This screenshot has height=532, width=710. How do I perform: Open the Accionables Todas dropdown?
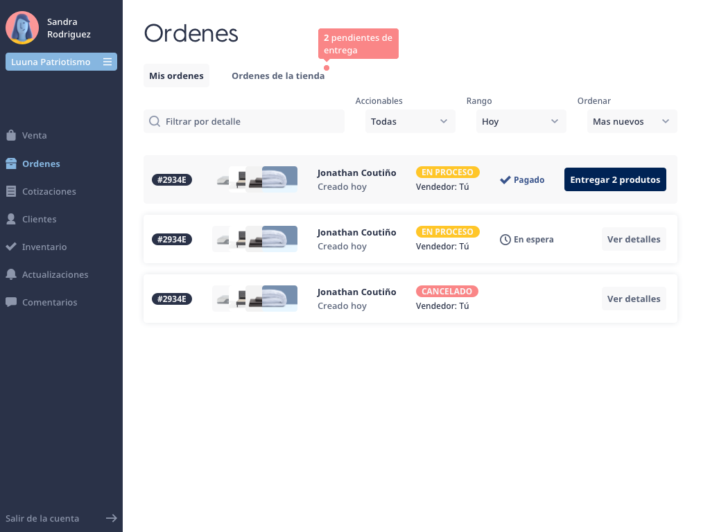pos(410,121)
